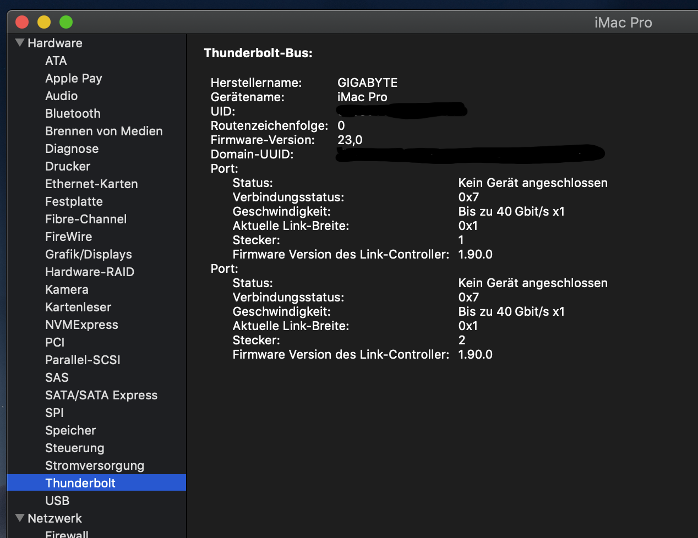Open the Apple Pay entry
The image size is (698, 538).
pyautogui.click(x=74, y=78)
